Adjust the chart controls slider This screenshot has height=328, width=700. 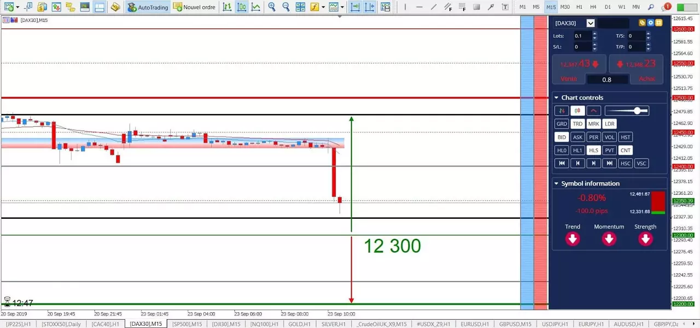tap(627, 111)
